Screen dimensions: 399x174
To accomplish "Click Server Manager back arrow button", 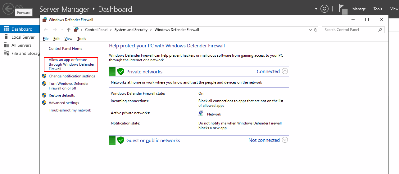I will pos(9,8).
